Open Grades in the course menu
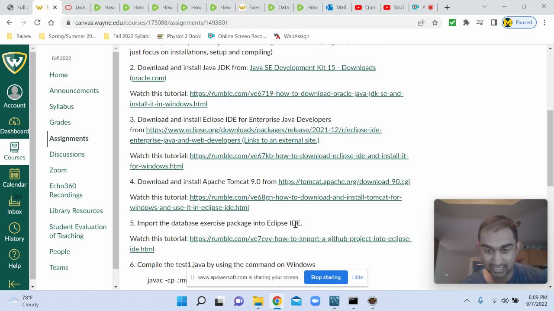This screenshot has width=554, height=311. [60, 122]
